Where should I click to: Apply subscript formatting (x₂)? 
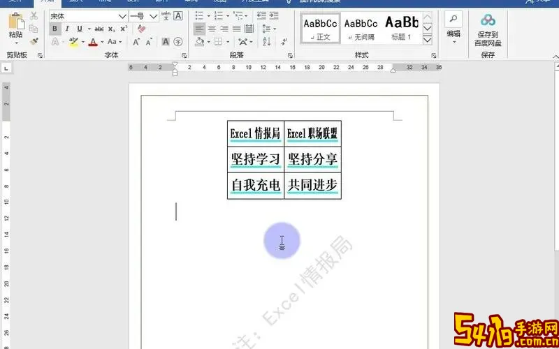(112, 29)
